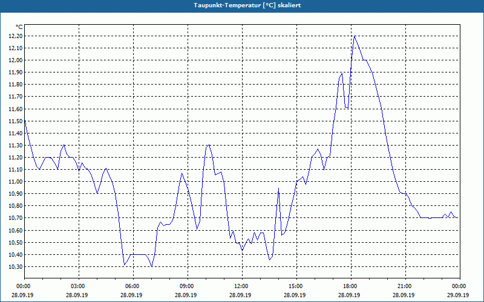Click the 10,40 y-axis label

(16, 255)
